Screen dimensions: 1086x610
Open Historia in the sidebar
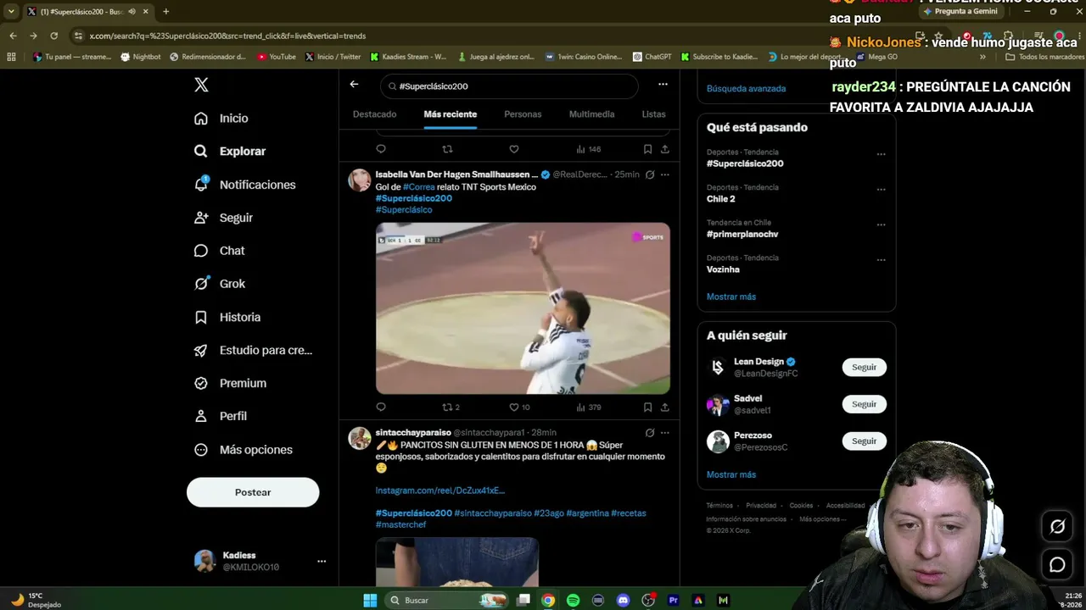point(227,317)
